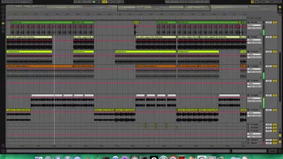Open the Track Volume chooser on 8 Audio
This screenshot has height=159, width=283.
click(x=254, y=28)
